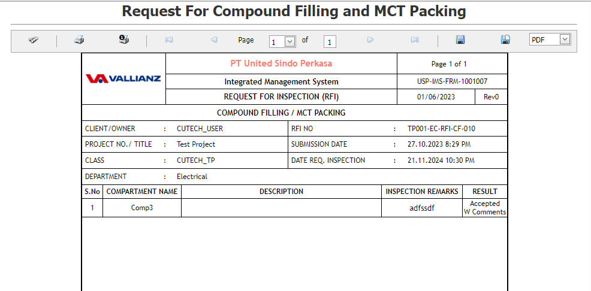Click the export and save icon beside PDF

tap(505, 40)
